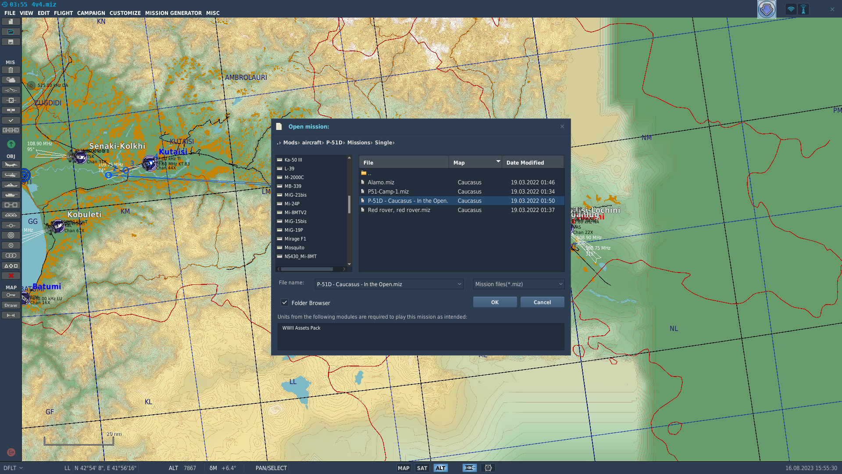Click the red exit icon at bottom left
842x474 pixels.
[11, 452]
